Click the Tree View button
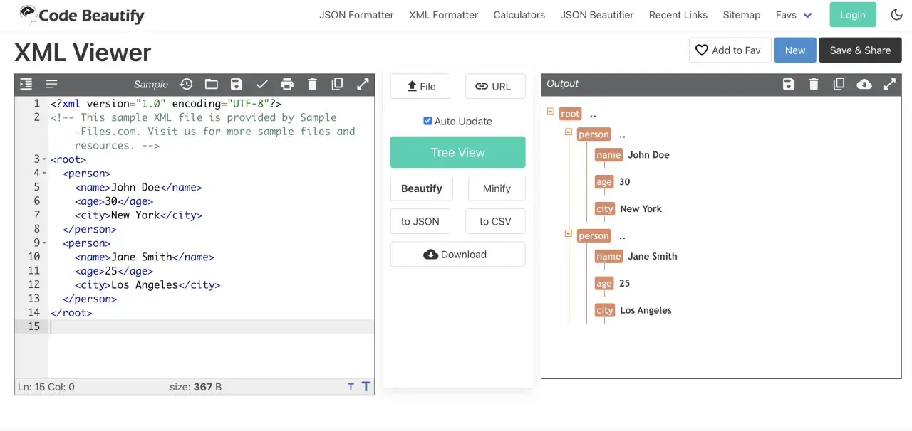The height and width of the screenshot is (431, 912). [457, 152]
